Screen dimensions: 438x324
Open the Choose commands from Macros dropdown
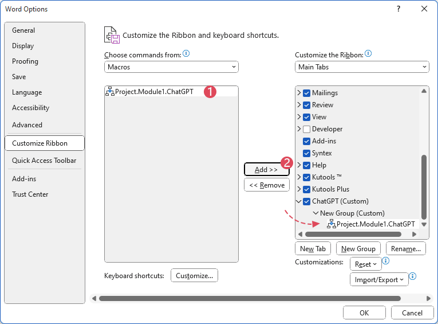click(x=171, y=67)
